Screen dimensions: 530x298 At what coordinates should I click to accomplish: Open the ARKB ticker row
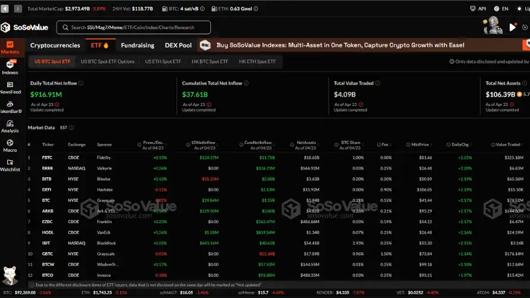coord(278,211)
